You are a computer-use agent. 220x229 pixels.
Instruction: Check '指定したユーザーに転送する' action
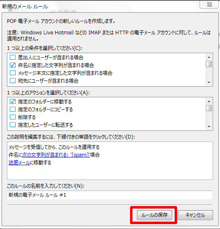point(13,125)
